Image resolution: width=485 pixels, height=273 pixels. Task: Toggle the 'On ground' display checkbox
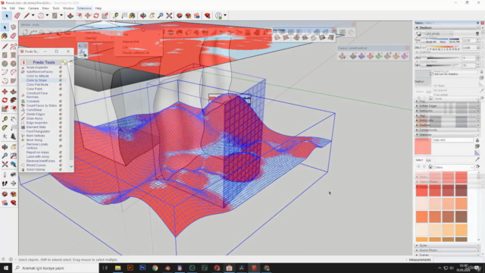tap(431, 90)
